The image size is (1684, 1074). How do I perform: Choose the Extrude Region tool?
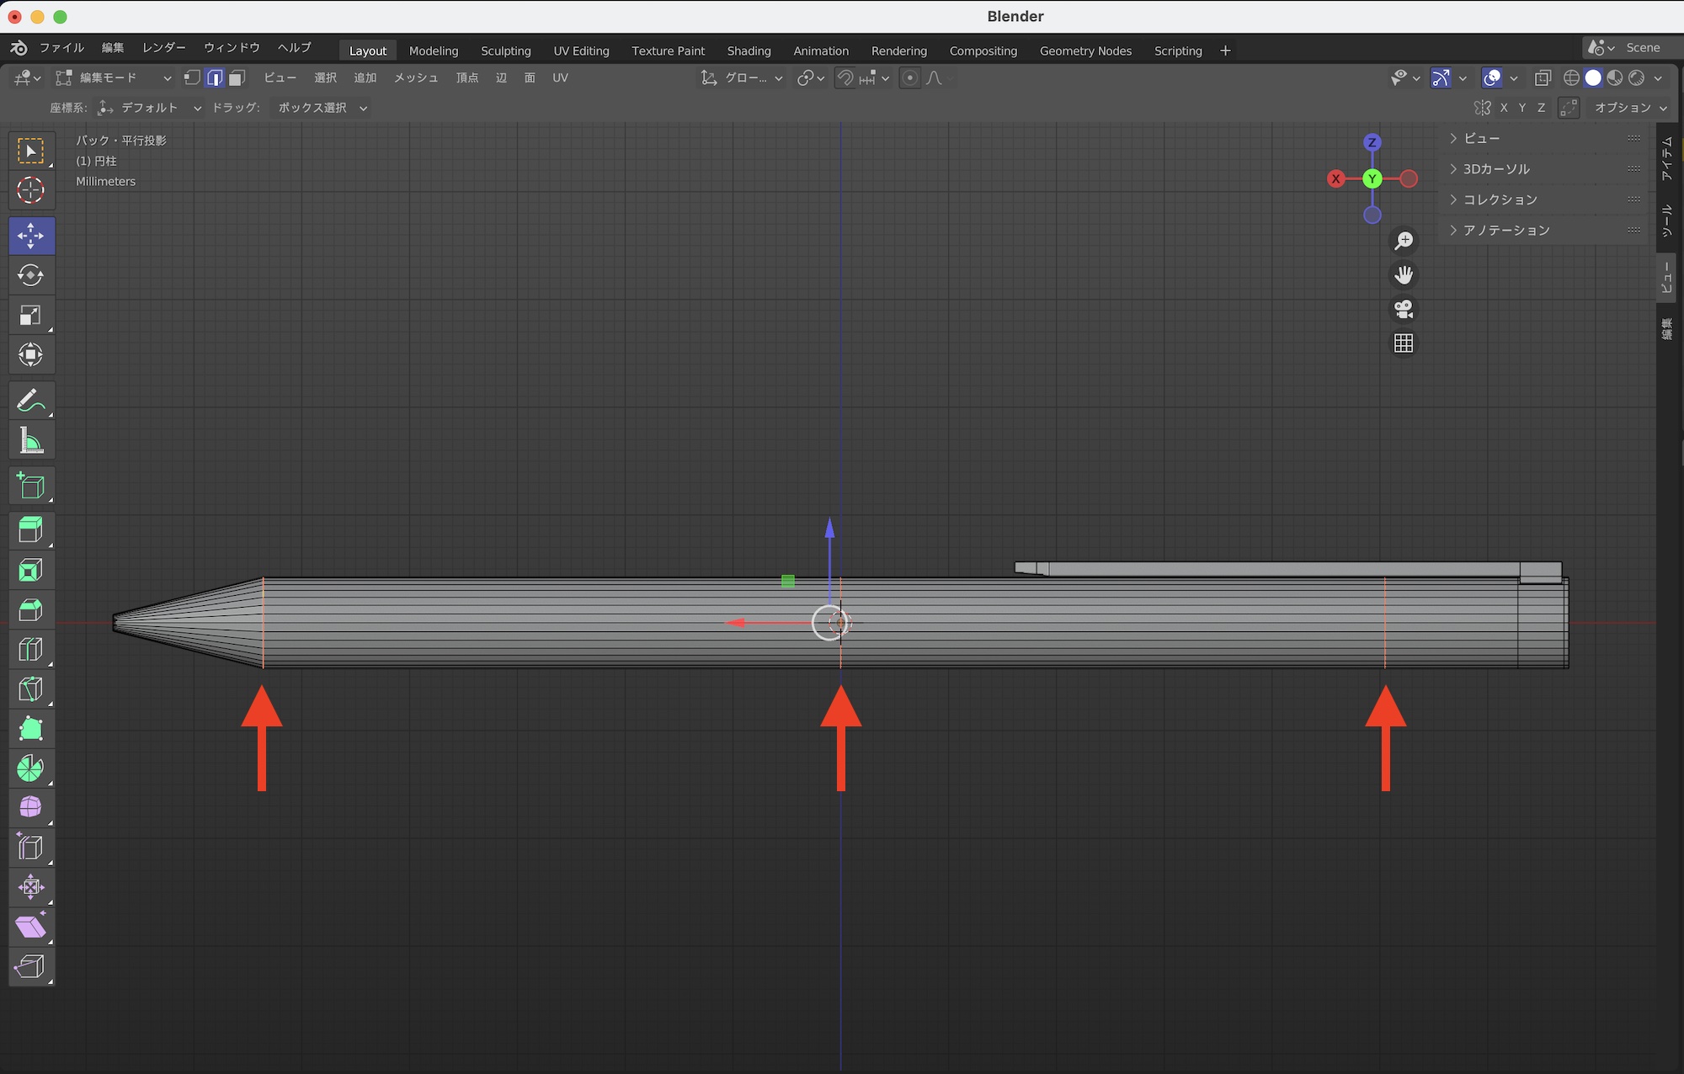(31, 530)
